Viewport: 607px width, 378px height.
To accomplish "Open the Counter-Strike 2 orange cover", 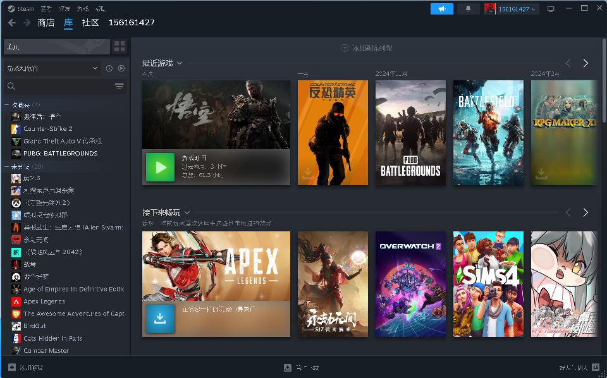I will (333, 133).
